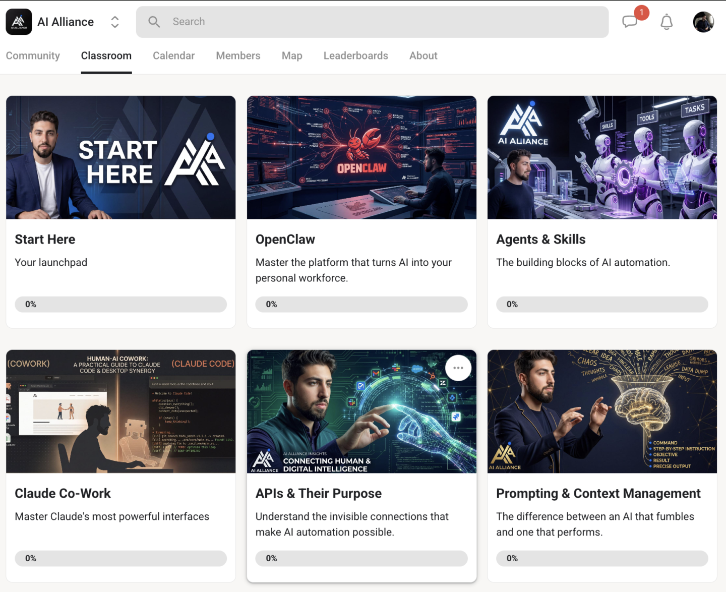Click the Prompting & Context Management progress bar

(x=602, y=558)
